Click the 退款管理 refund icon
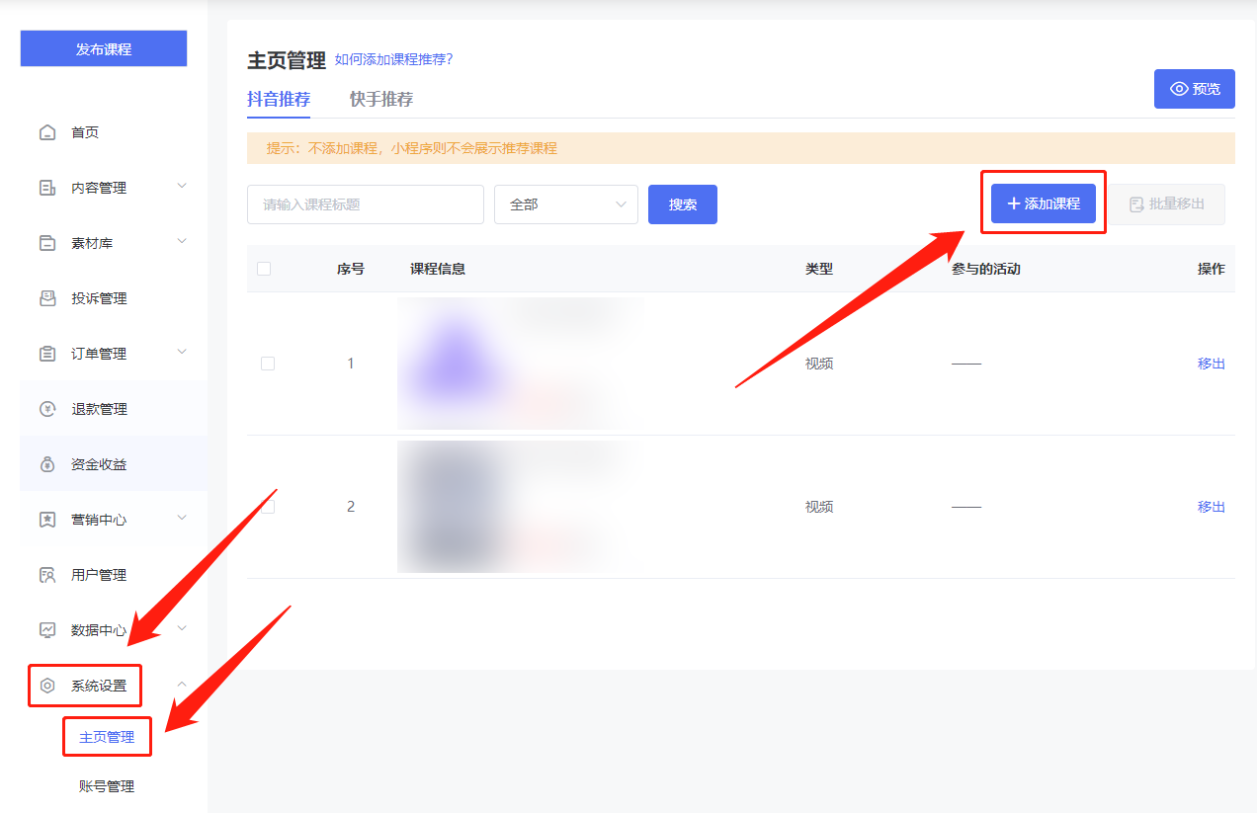 pos(47,409)
